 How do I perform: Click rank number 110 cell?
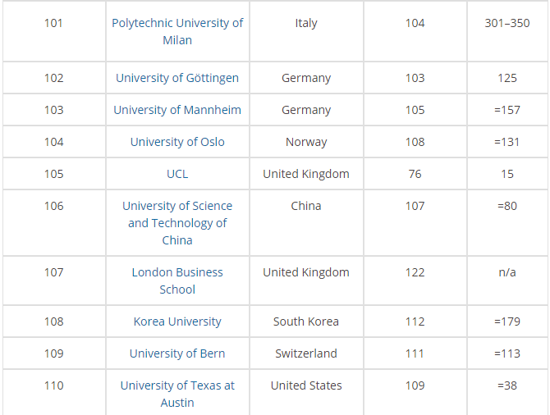tap(53, 385)
